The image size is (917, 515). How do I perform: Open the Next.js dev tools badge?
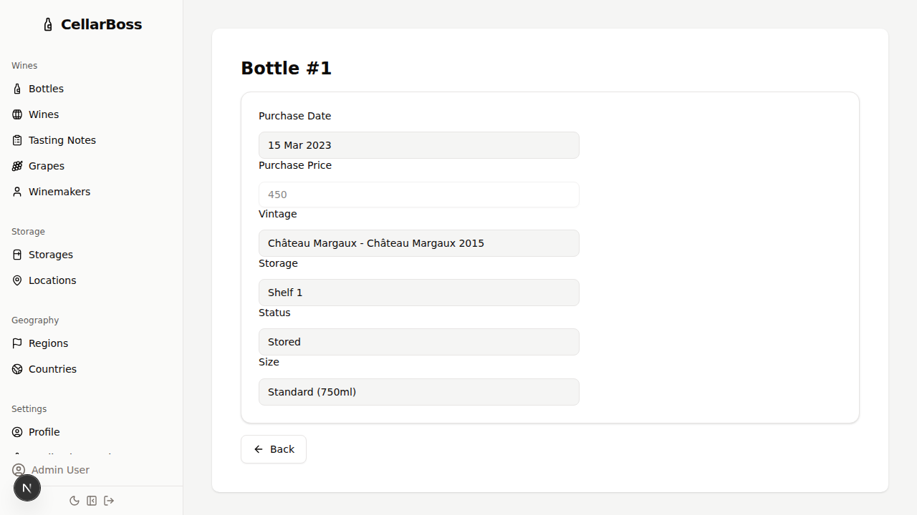point(27,488)
